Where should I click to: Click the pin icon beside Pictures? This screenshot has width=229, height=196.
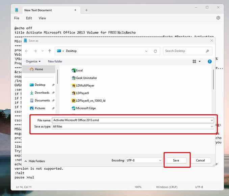pyautogui.click(x=53, y=108)
